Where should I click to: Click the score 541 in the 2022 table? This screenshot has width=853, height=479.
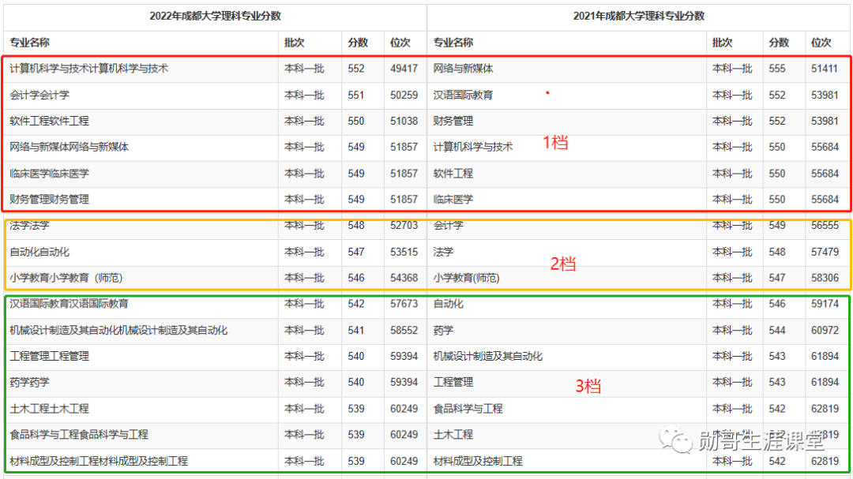pos(356,330)
